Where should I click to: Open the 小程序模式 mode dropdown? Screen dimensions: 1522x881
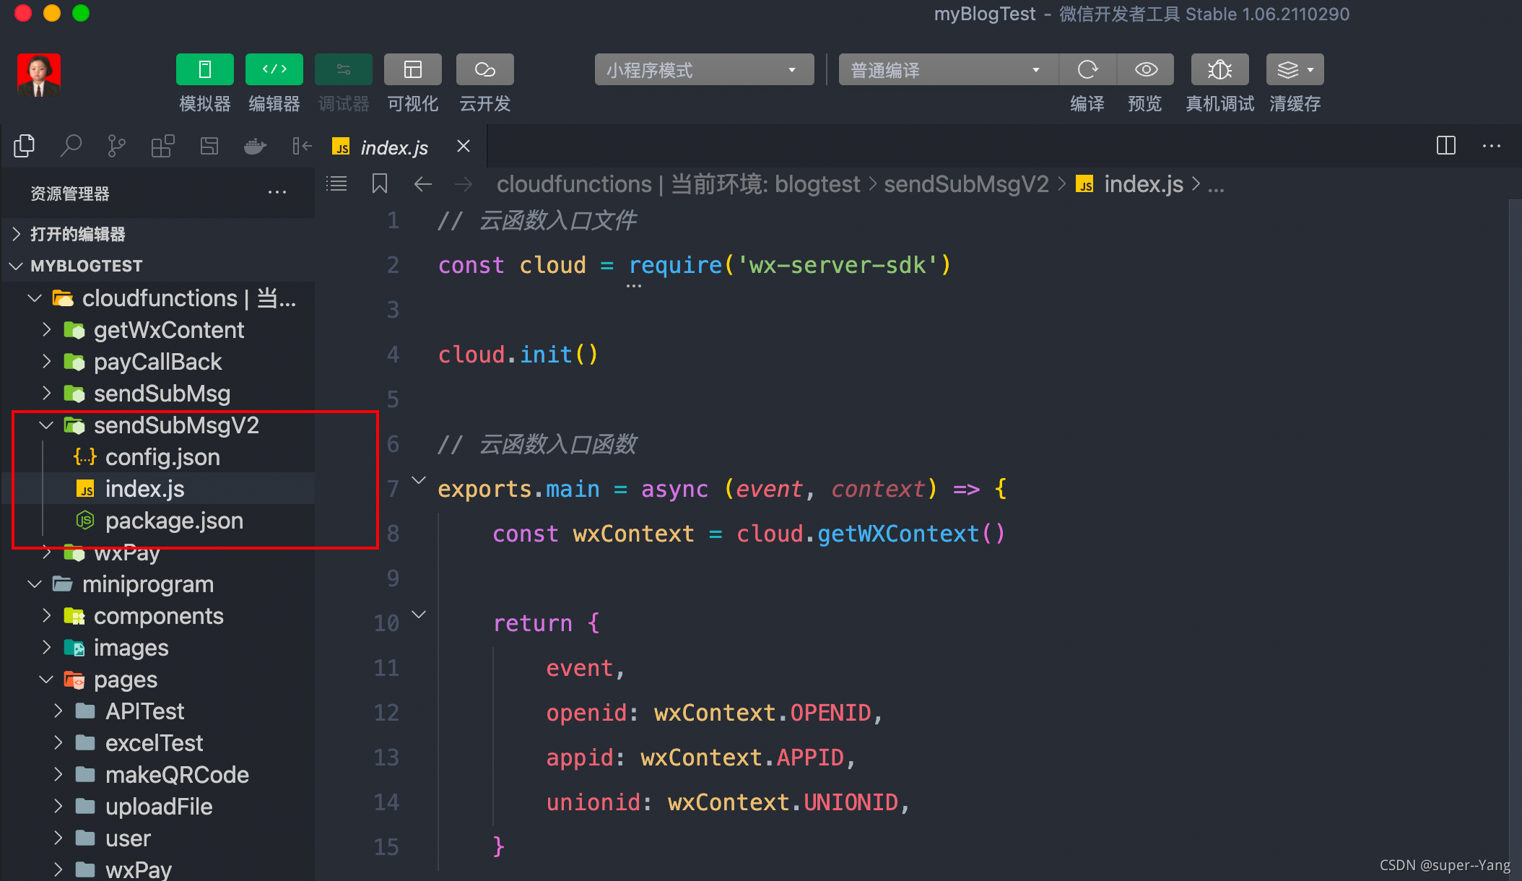pos(703,70)
